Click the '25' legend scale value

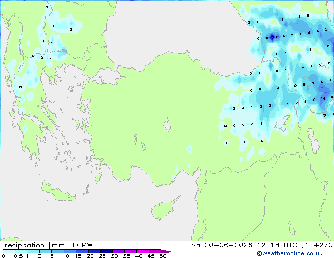pyautogui.click(x=102, y=256)
